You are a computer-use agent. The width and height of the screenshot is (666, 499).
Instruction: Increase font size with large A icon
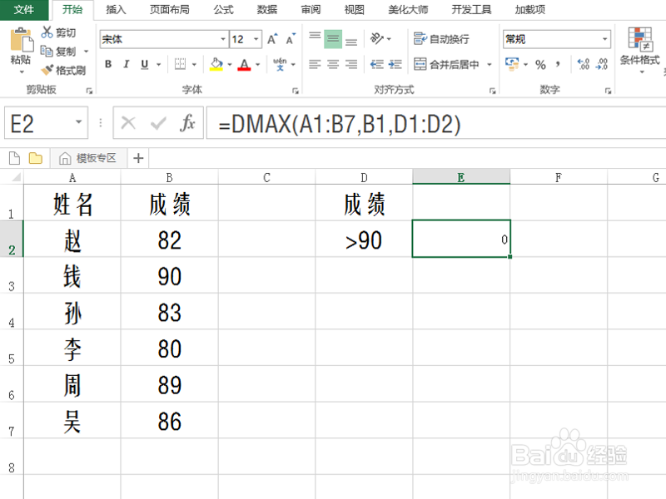[272, 39]
